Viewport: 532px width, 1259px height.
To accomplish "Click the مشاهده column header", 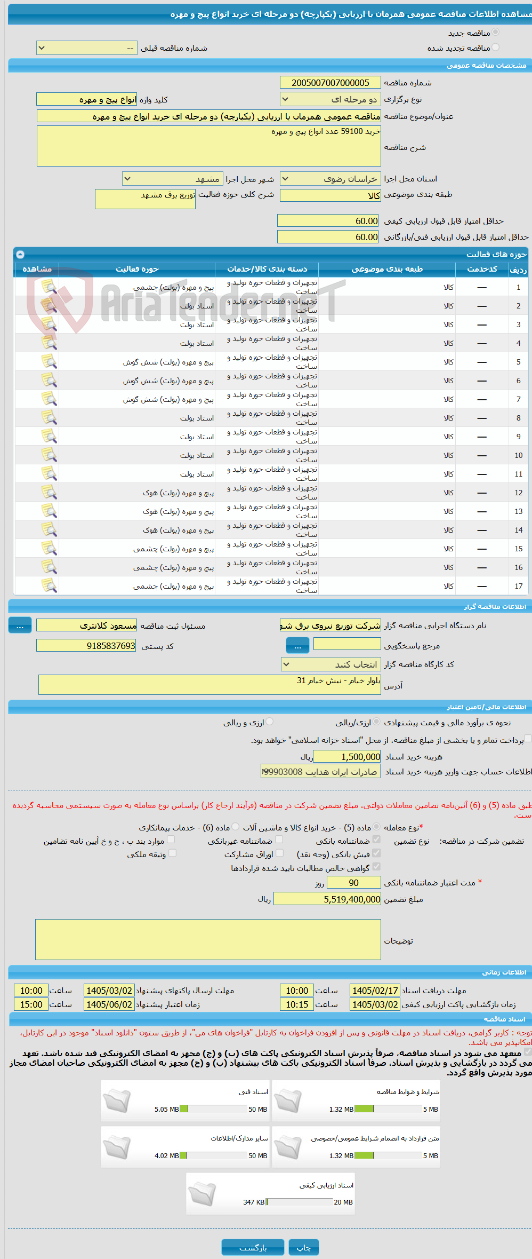I will point(37,269).
